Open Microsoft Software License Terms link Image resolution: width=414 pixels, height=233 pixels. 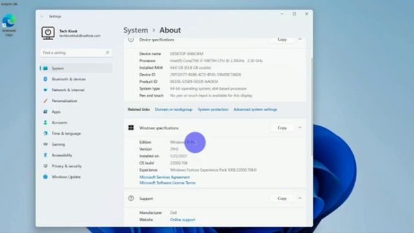[x=168, y=183]
